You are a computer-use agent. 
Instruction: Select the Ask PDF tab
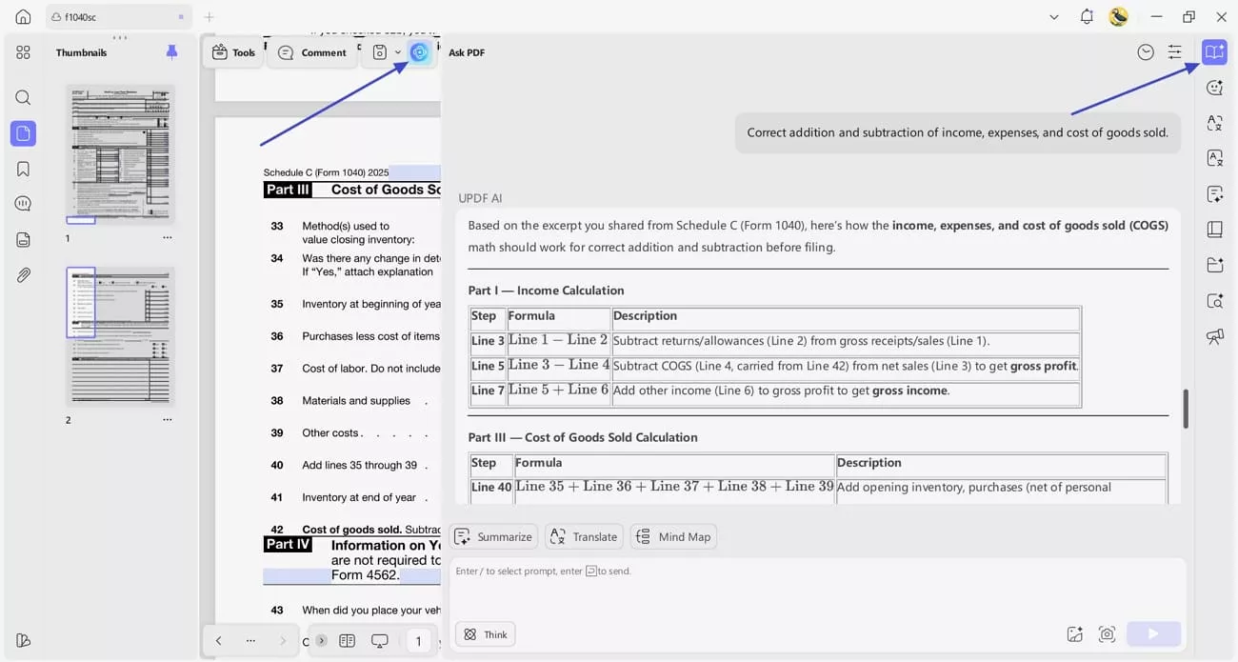pyautogui.click(x=466, y=52)
